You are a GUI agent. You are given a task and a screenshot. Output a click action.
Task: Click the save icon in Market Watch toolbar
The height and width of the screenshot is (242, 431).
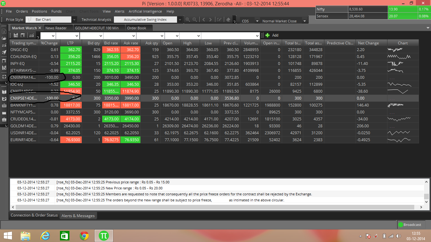pos(16,35)
